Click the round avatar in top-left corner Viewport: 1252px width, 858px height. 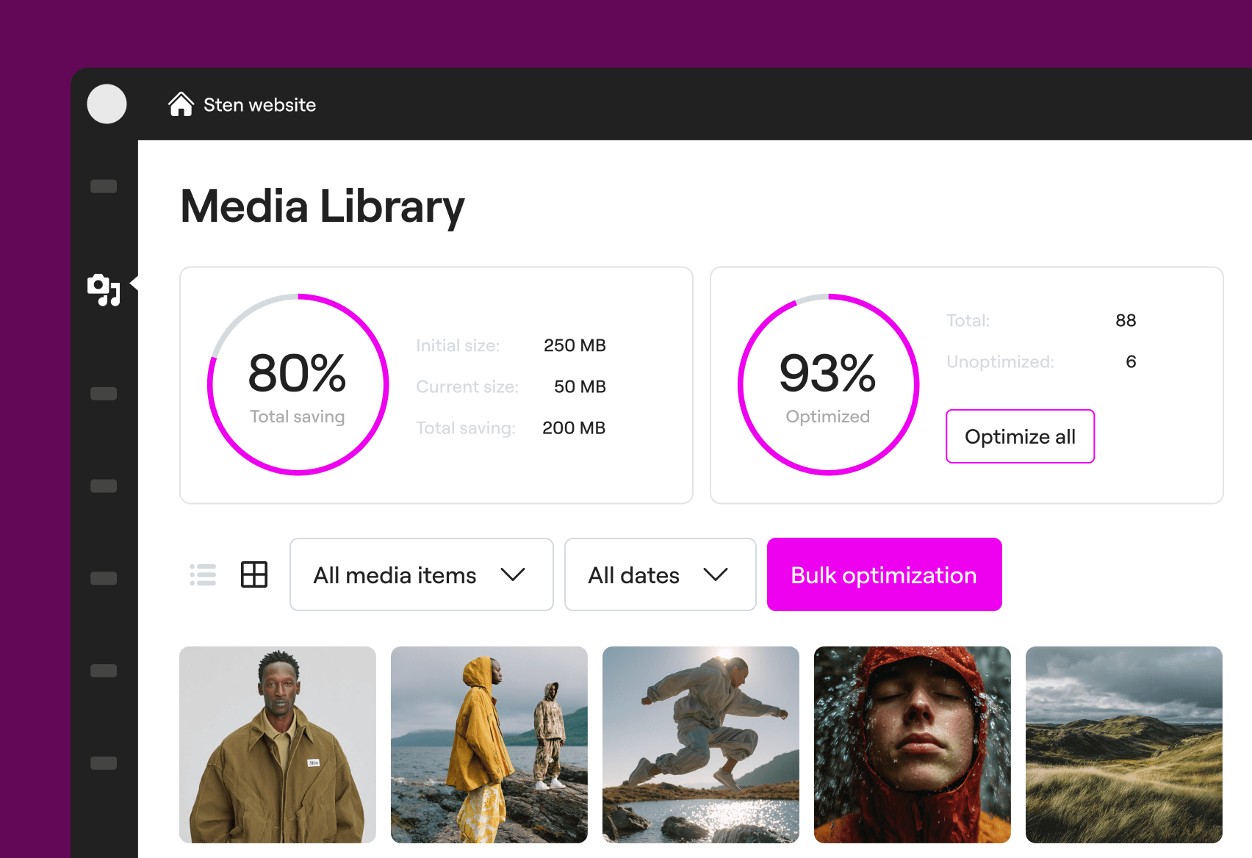coord(107,104)
